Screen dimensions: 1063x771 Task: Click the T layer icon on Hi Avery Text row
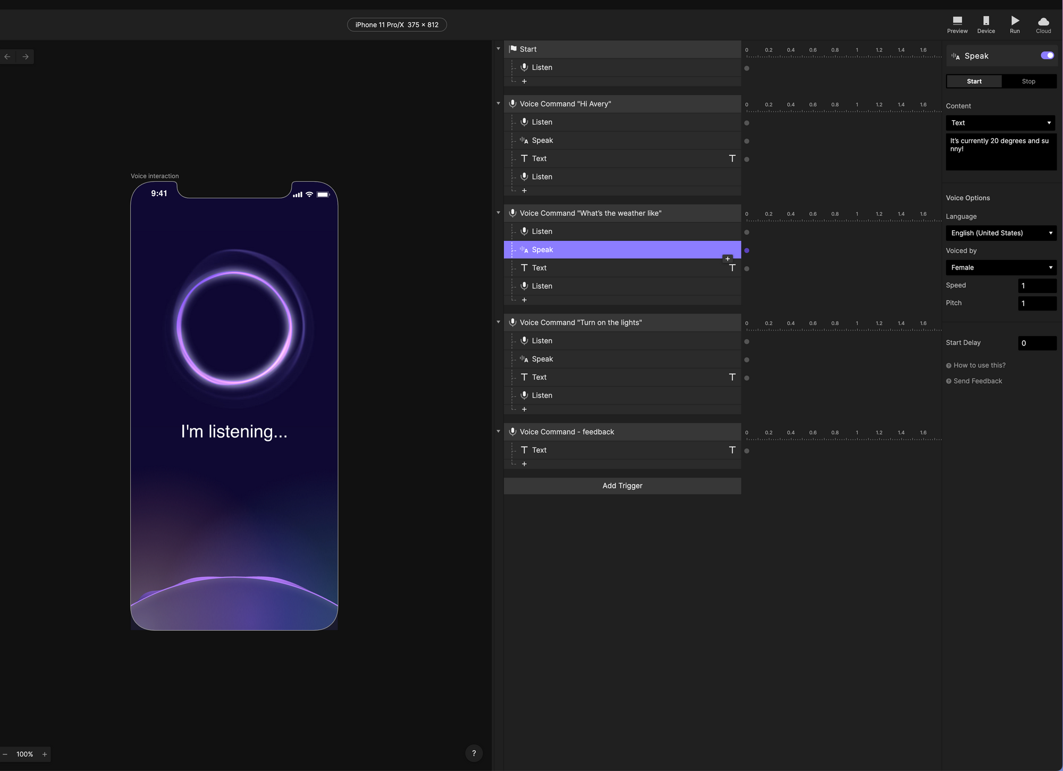pos(732,158)
